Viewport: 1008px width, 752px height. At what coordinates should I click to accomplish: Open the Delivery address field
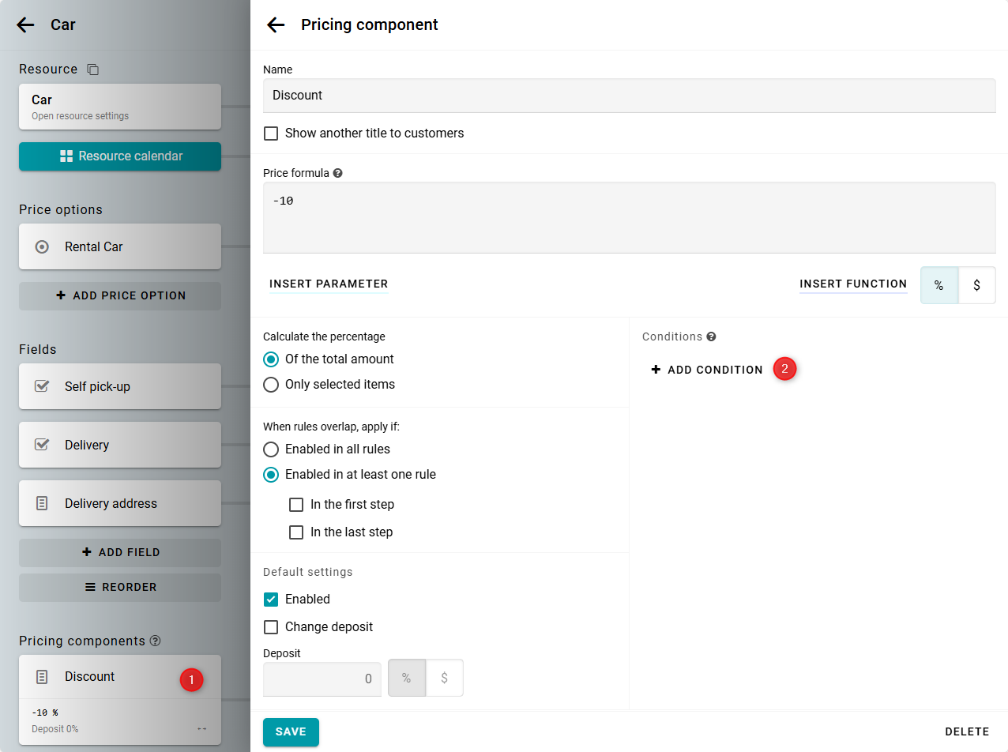click(x=120, y=503)
